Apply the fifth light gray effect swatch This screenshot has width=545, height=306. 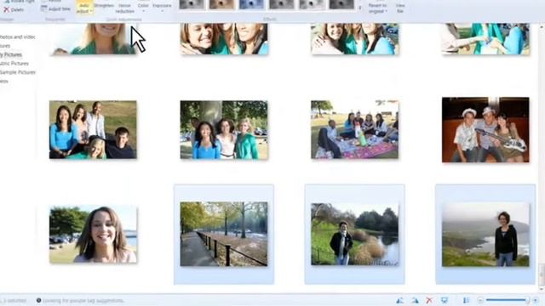click(x=312, y=4)
